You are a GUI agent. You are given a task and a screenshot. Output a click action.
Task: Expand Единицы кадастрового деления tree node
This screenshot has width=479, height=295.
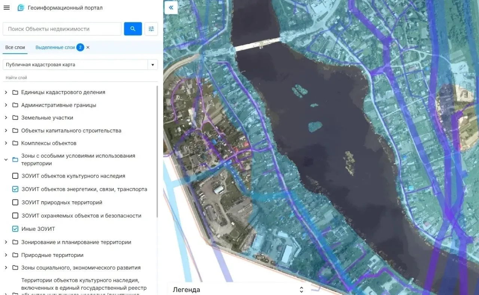(6, 92)
